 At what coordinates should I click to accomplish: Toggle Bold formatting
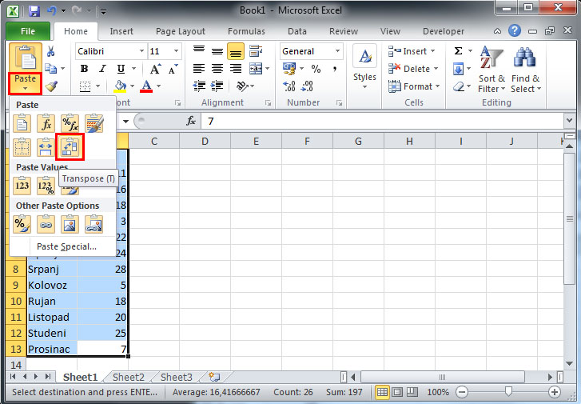[84, 69]
